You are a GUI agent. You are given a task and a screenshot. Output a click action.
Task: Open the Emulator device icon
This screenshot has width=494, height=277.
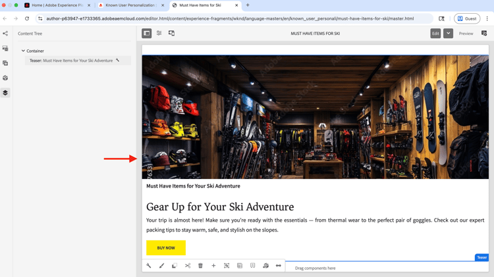(171, 33)
